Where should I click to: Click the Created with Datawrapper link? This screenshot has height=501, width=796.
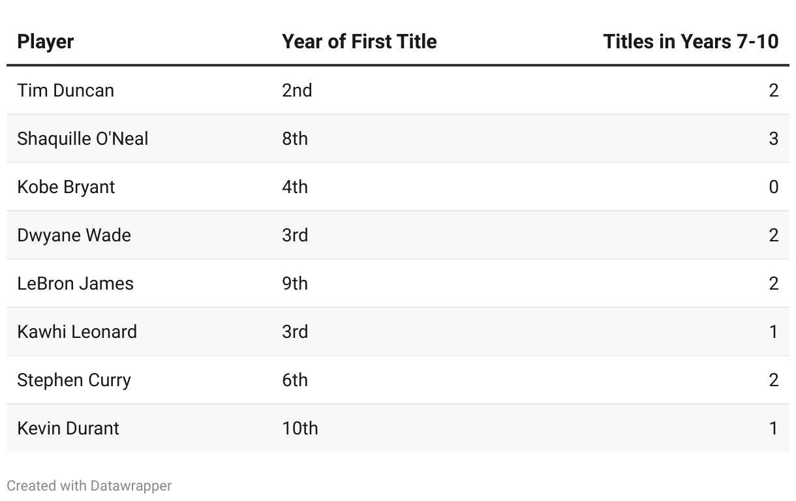(89, 485)
